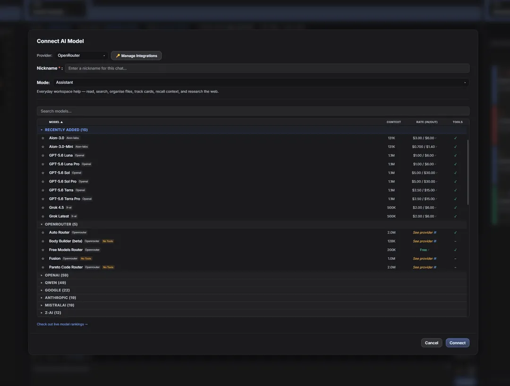Sort by the Context column header
The width and height of the screenshot is (510, 386).
(393, 122)
